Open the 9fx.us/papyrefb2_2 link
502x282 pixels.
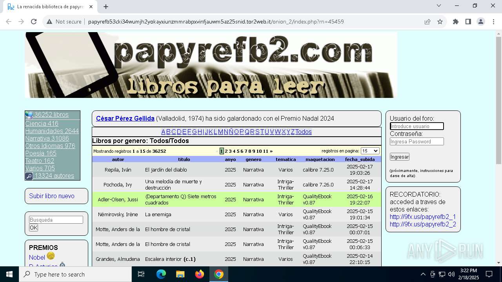tap(423, 224)
